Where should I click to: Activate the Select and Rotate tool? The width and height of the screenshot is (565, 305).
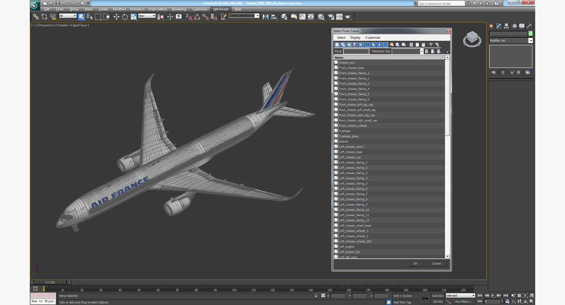[x=125, y=16]
